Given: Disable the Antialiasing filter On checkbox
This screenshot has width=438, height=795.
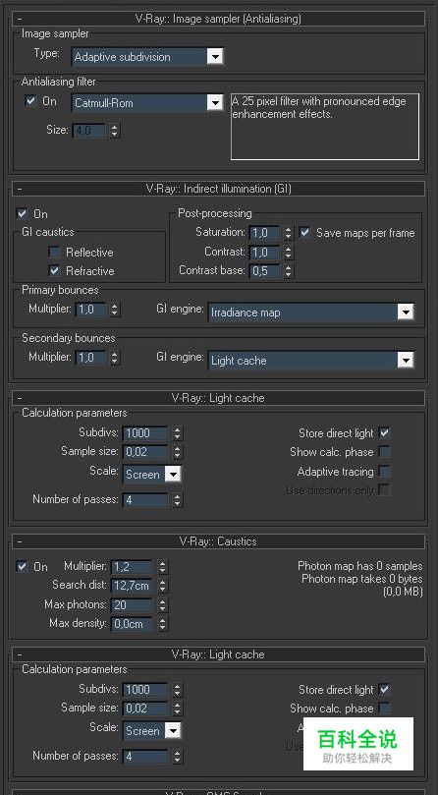Looking at the screenshot, I should pos(30,101).
